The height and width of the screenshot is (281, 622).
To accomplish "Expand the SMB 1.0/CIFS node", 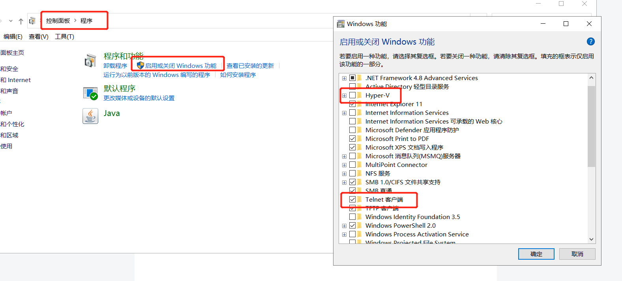I will (x=344, y=182).
